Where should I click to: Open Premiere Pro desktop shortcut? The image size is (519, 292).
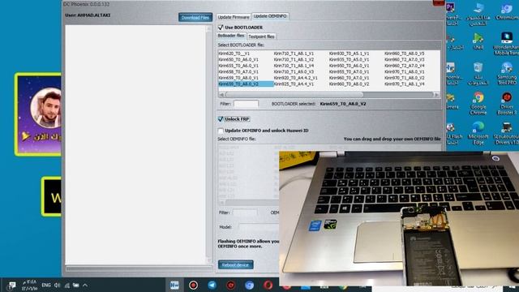tap(452, 13)
